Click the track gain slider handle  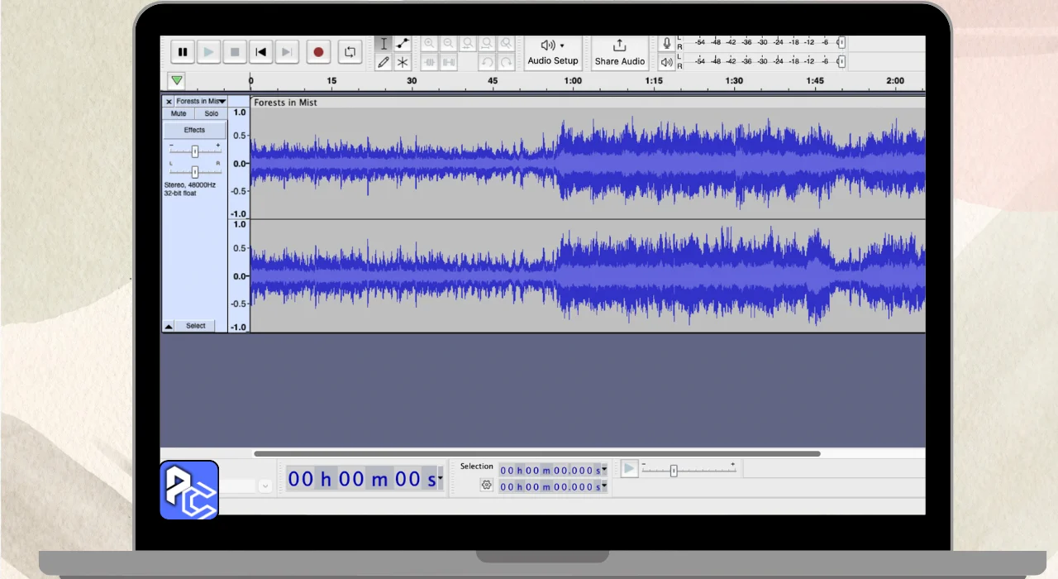click(195, 151)
